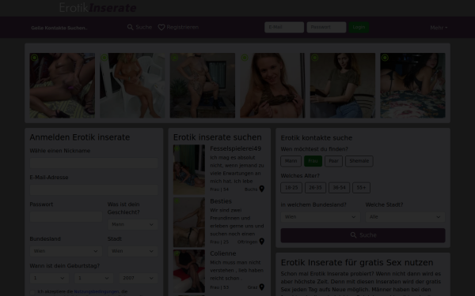475x296 pixels.
Task: Click the large purple Suche button
Action: (x=363, y=235)
